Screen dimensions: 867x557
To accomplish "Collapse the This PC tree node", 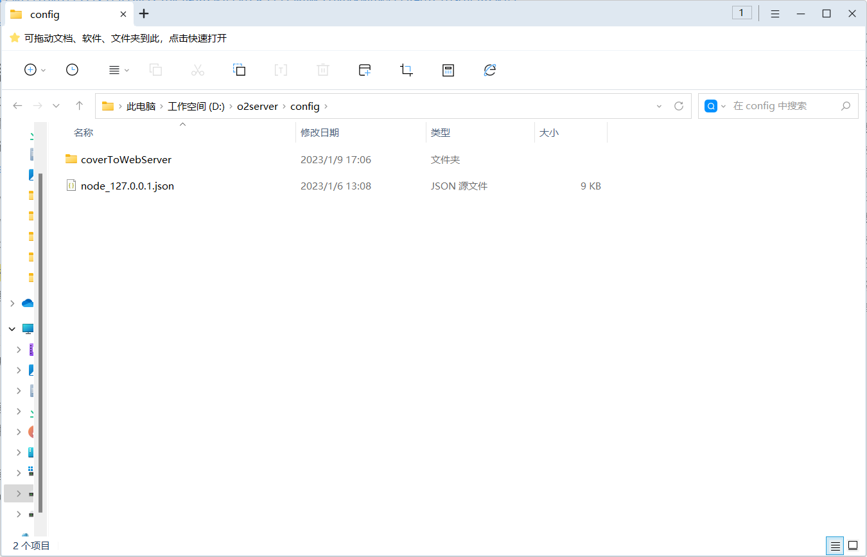I will pos(12,329).
